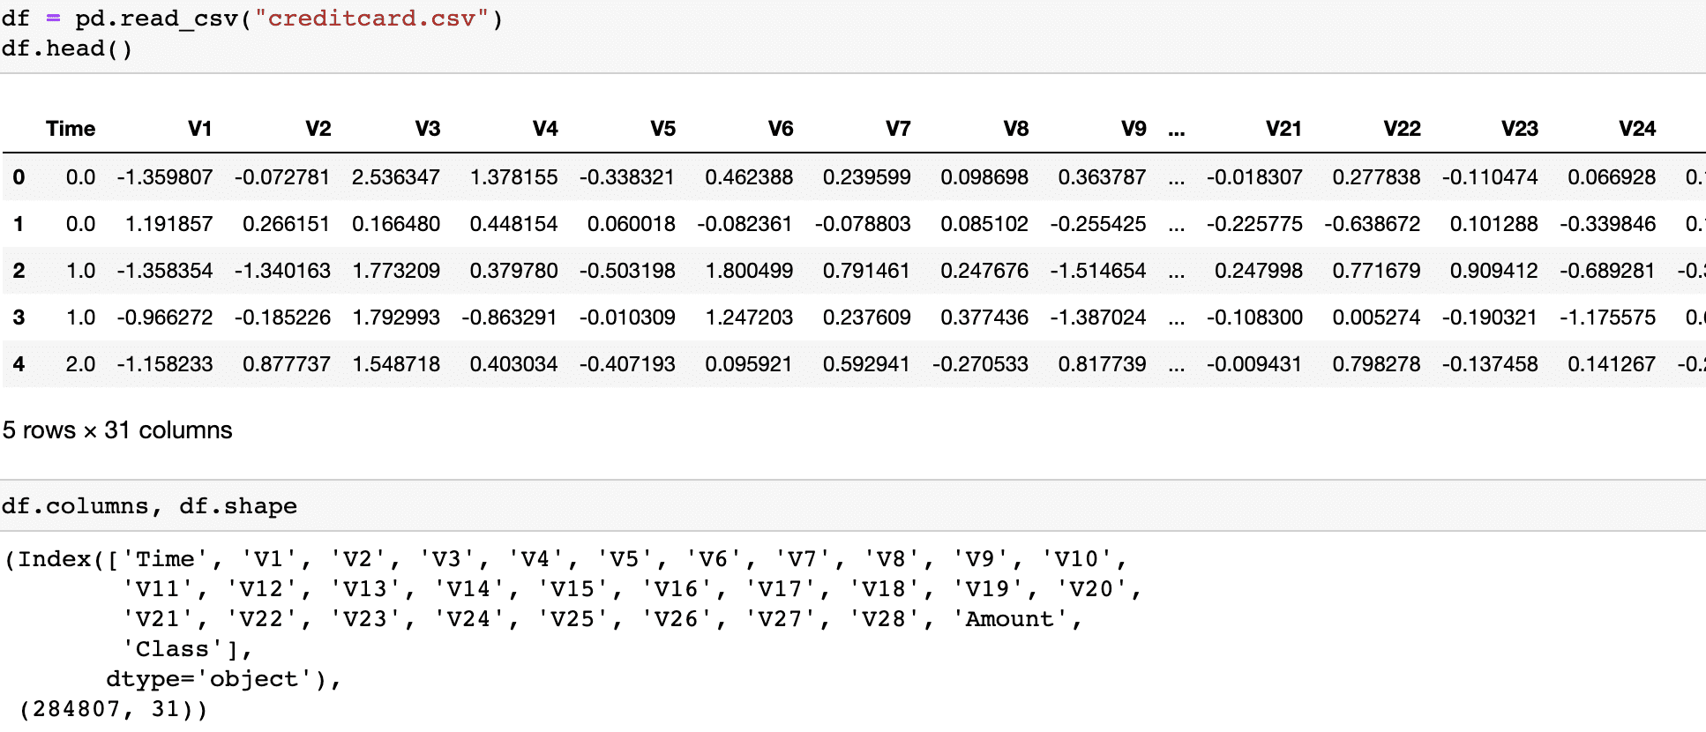Click the value 0.592941 in V7
1706x732 pixels.
coord(866,364)
